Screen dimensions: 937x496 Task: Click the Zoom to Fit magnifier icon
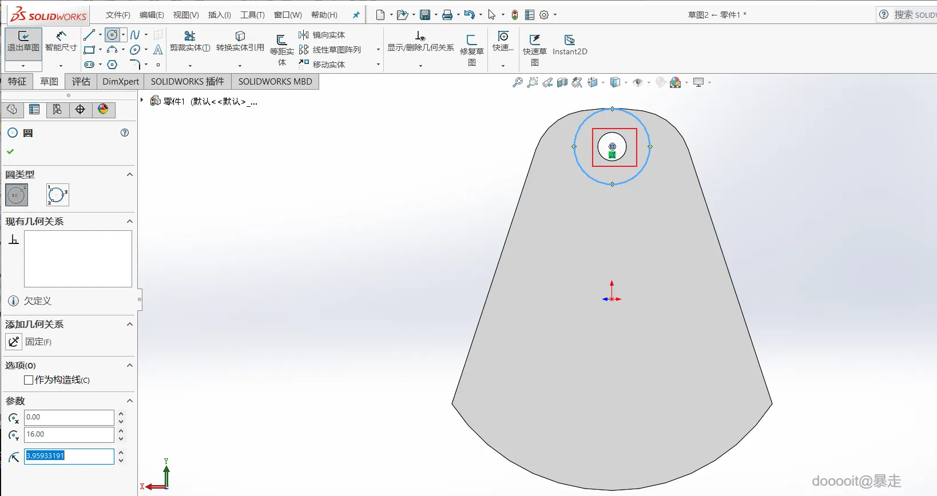pos(517,83)
